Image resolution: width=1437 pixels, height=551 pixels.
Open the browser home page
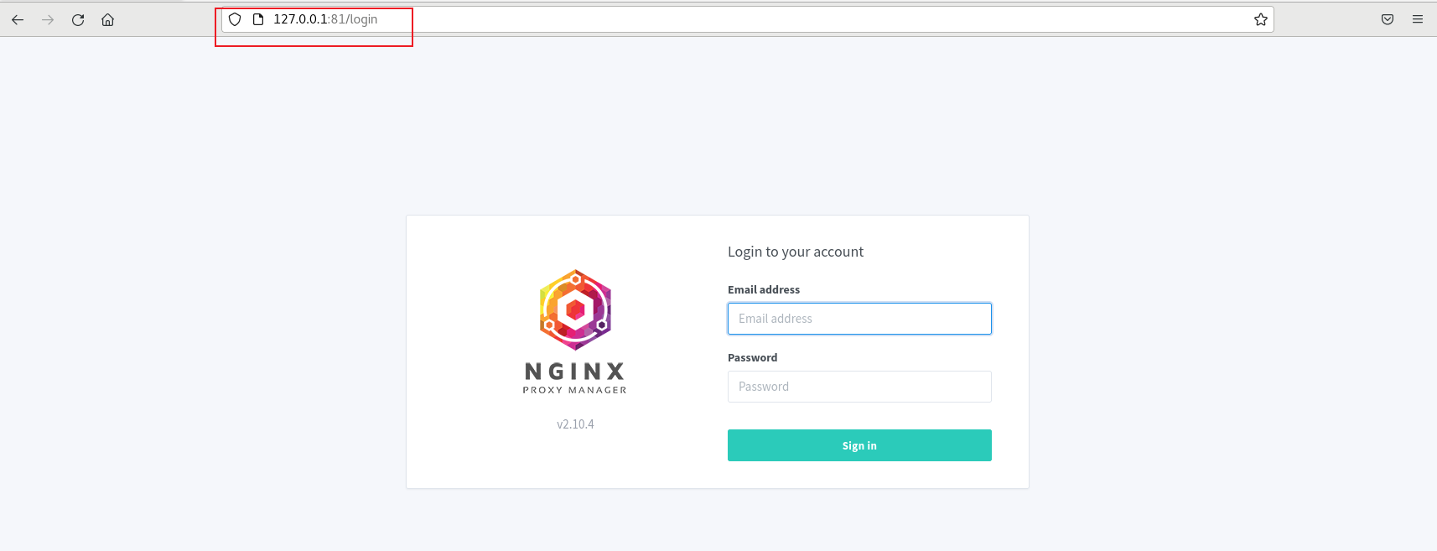tap(108, 19)
